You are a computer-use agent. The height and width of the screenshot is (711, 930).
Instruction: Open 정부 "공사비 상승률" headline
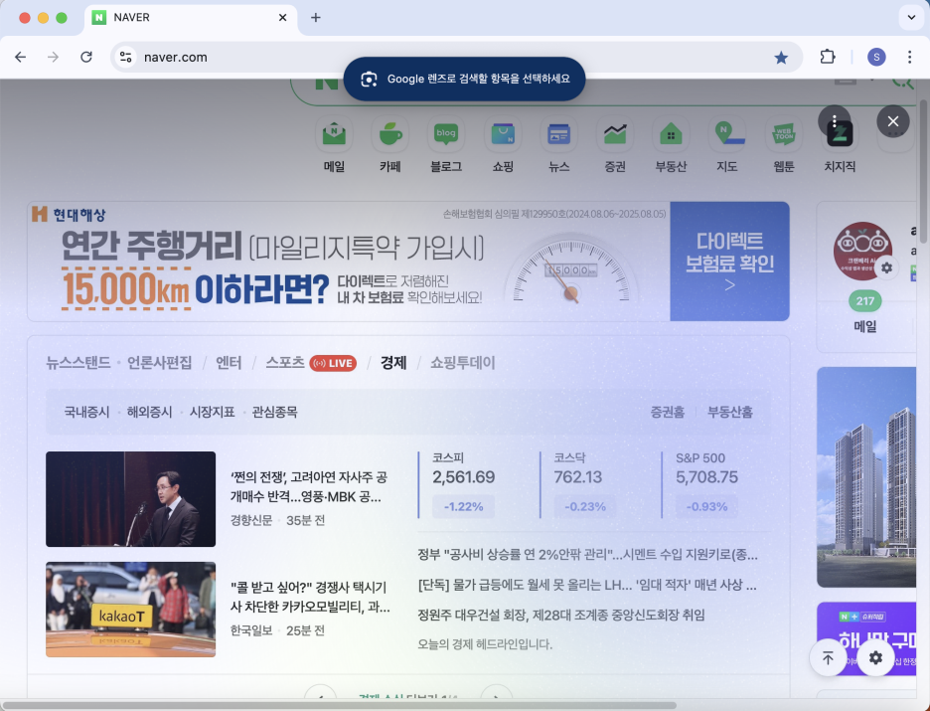[x=588, y=555]
